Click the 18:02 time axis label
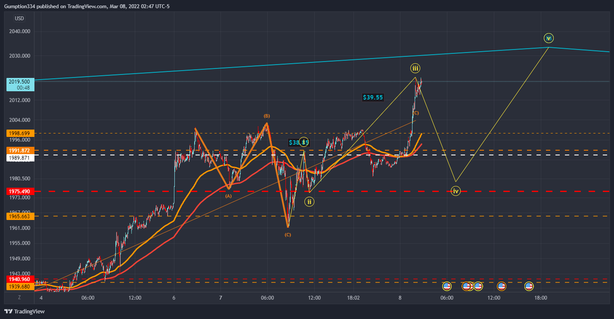The height and width of the screenshot is (319, 614). pos(354,297)
